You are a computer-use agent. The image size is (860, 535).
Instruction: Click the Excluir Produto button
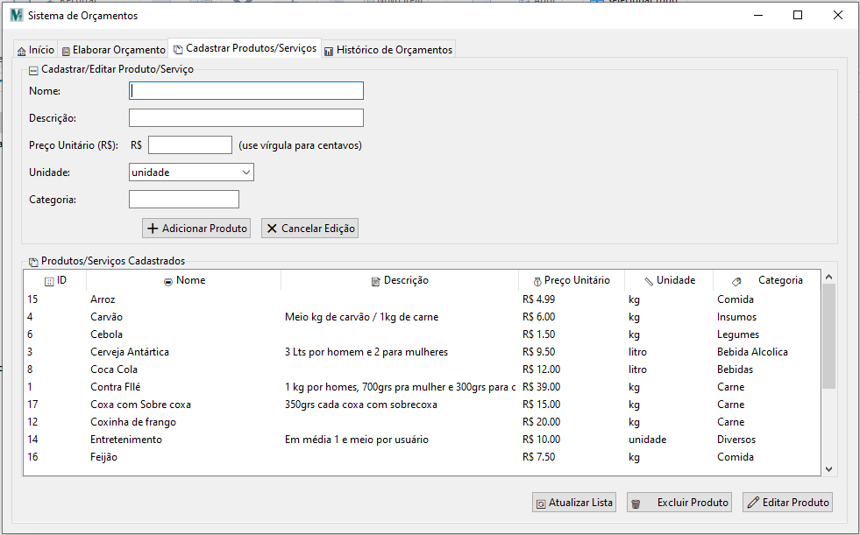[679, 503]
